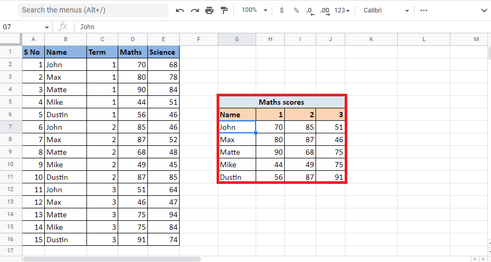491x262 pixels.
Task: Open the 100% zoom dropdown
Action: tap(254, 10)
